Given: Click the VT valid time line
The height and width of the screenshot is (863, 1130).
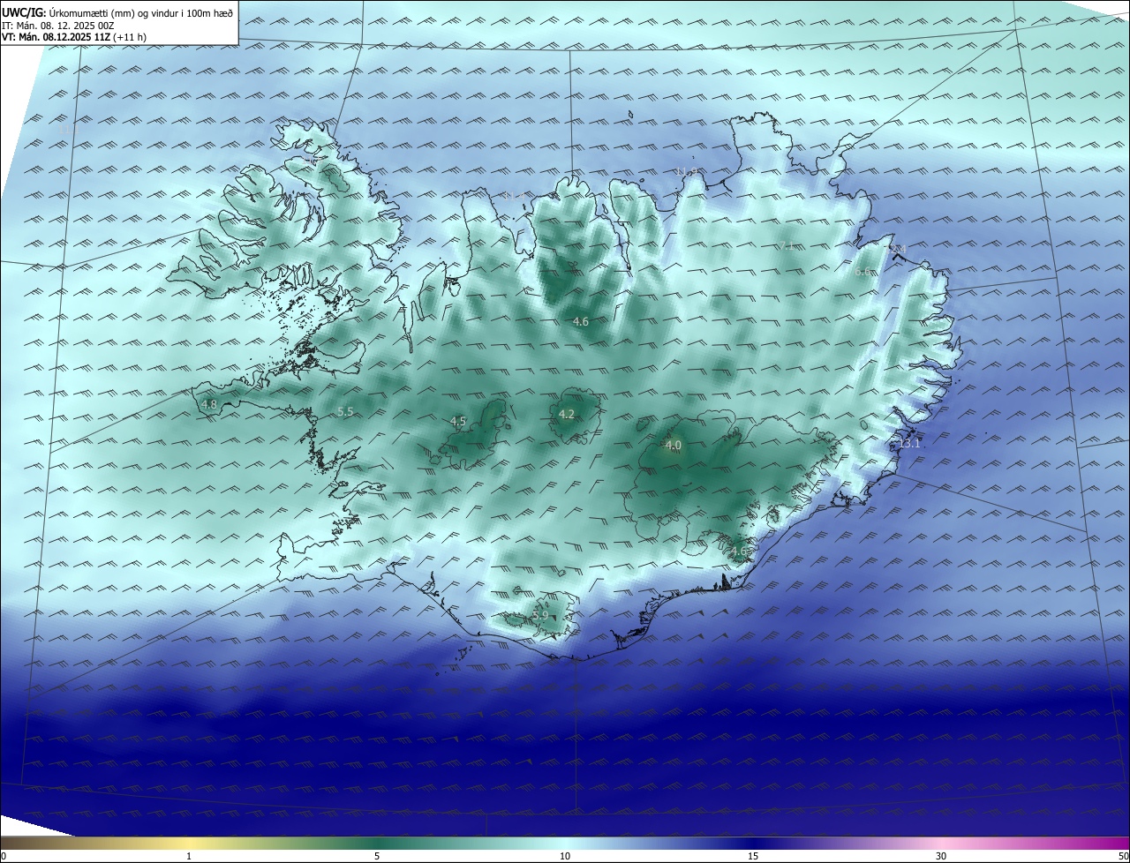Looking at the screenshot, I should [x=74, y=37].
